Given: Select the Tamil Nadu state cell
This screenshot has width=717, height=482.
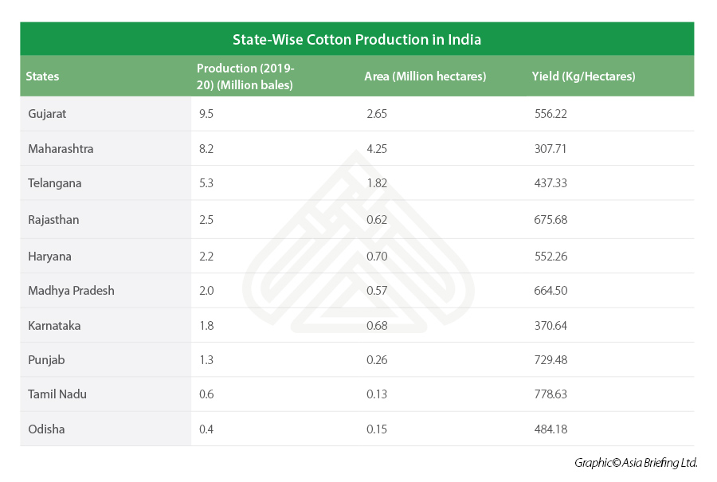Looking at the screenshot, I should (57, 394).
